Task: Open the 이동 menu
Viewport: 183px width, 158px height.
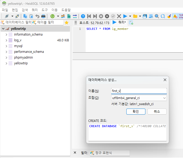Action: (55, 10)
